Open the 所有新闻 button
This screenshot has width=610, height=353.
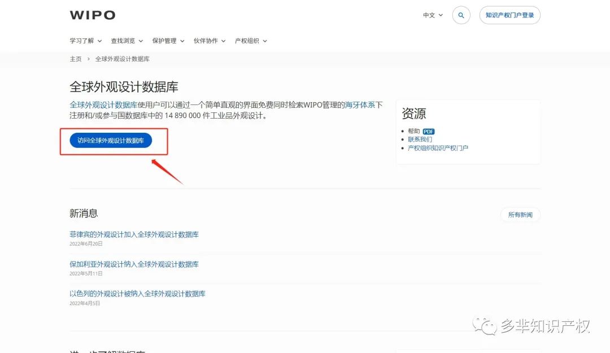520,215
